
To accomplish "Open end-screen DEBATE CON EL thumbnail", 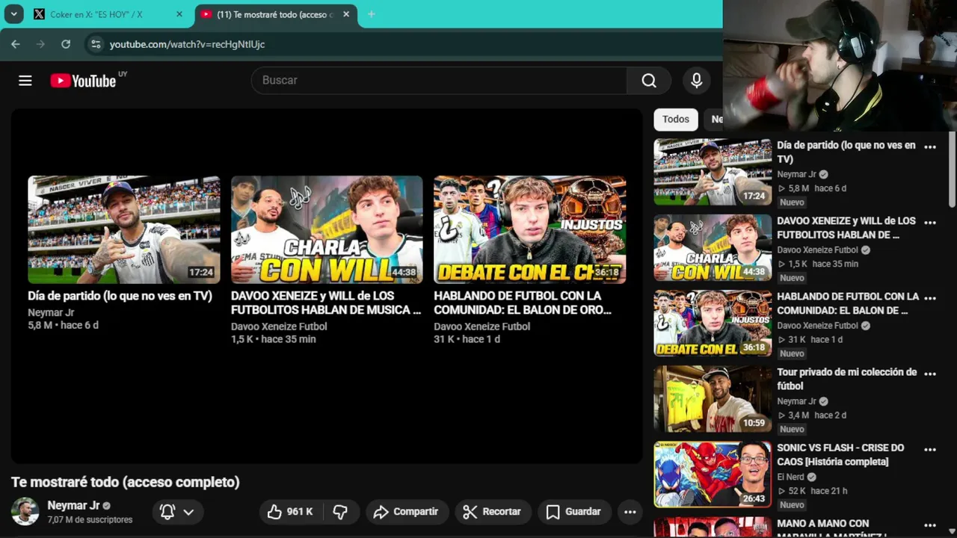I will coord(530,229).
